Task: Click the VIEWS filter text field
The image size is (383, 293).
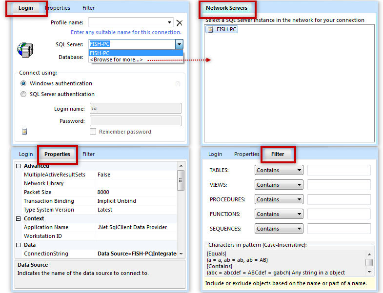Action: (339, 185)
